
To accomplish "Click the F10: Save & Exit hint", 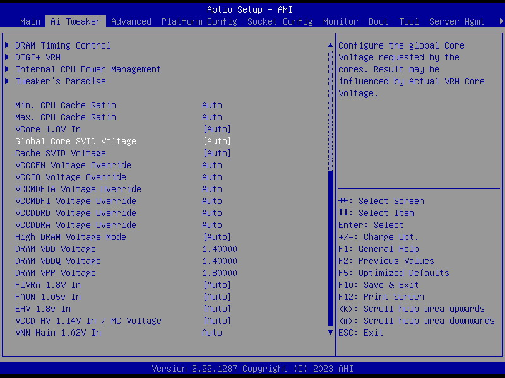I will [378, 285].
